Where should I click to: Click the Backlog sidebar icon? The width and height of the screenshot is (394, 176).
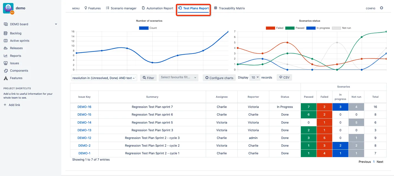[x=5, y=33]
